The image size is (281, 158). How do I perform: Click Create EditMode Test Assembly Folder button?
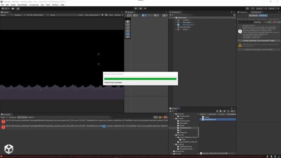(x=259, y=41)
